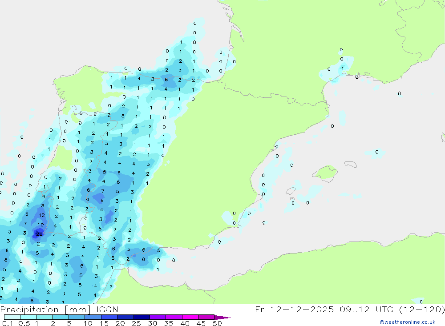Click the legend scale label '0.1'

click(x=8, y=323)
